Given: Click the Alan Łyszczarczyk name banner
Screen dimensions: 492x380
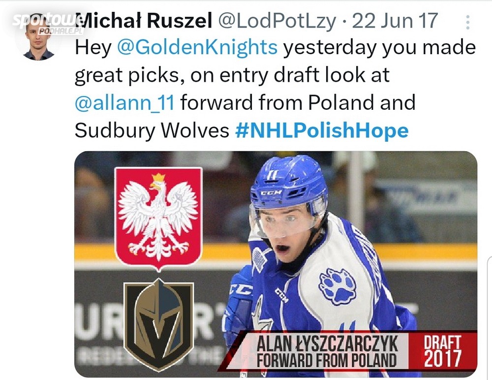Looking at the screenshot, I should click(327, 344).
